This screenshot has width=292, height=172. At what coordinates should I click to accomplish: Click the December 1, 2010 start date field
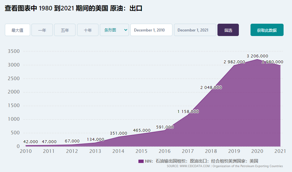[x=151, y=30]
